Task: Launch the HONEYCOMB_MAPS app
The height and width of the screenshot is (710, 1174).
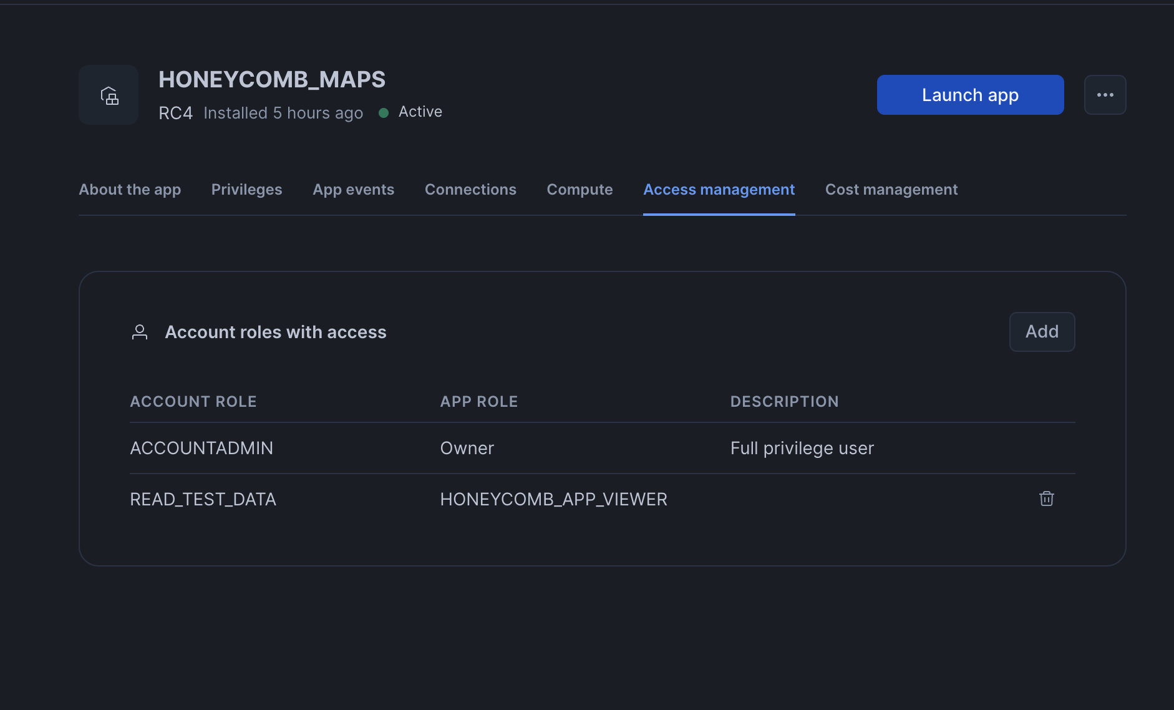Action: pyautogui.click(x=969, y=95)
